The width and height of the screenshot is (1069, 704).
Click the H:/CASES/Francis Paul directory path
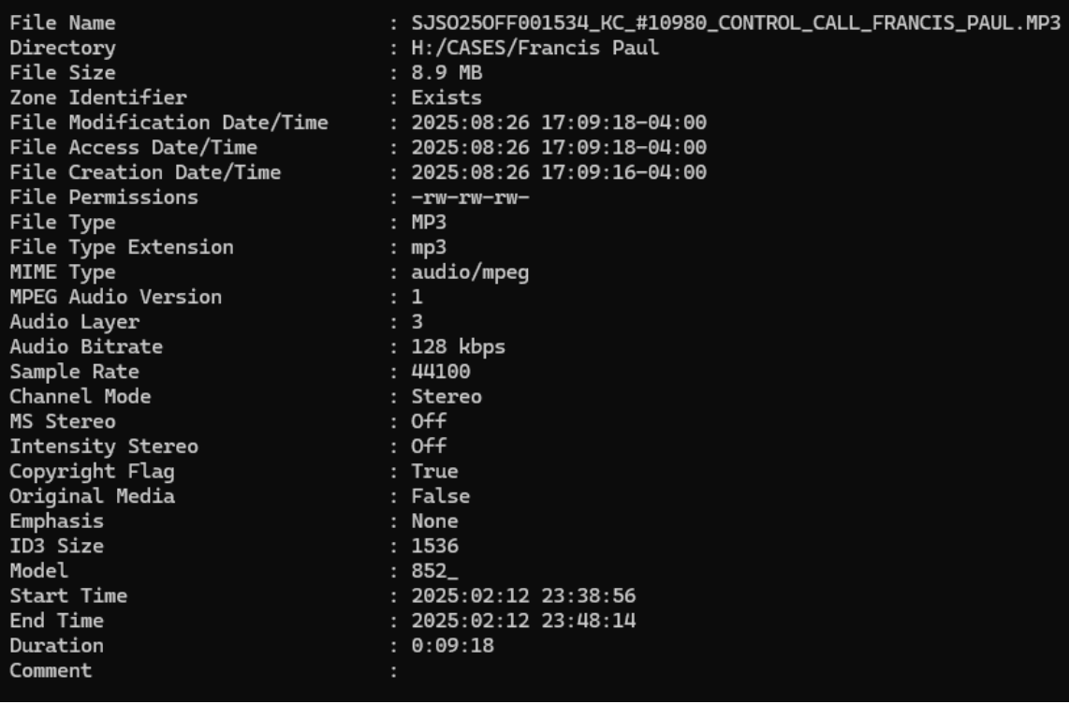tap(534, 48)
